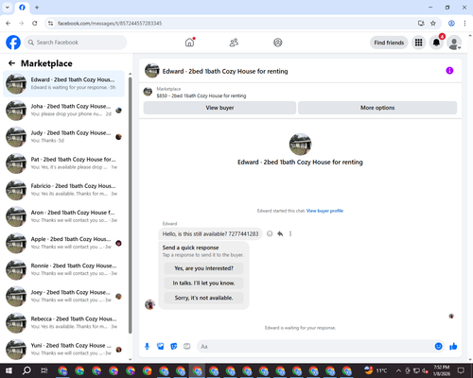Click the More options button
The image size is (473, 378).
[x=377, y=108]
